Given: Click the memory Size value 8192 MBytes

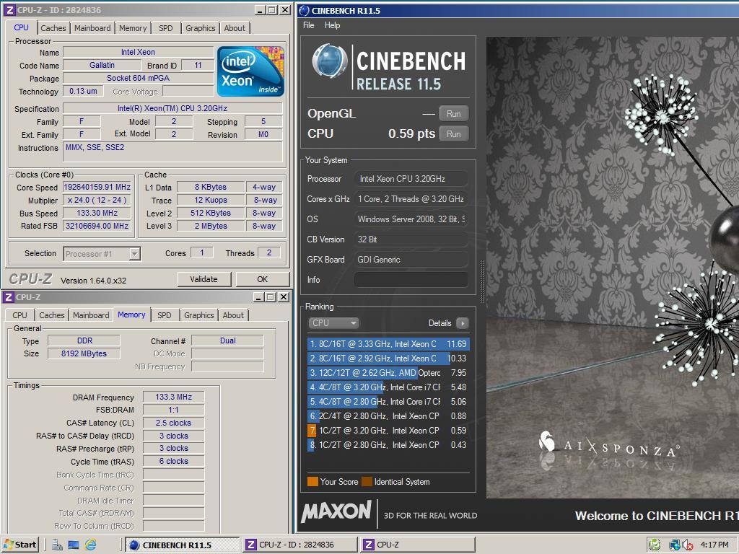Looking at the screenshot, I should [84, 353].
